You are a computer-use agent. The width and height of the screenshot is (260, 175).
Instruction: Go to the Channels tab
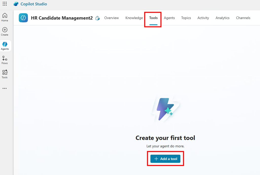point(243,18)
